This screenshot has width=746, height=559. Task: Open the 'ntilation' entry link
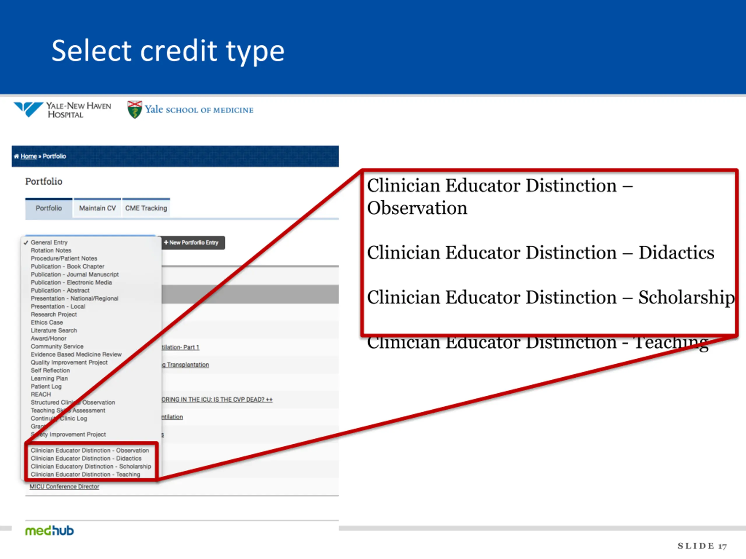pyautogui.click(x=172, y=417)
